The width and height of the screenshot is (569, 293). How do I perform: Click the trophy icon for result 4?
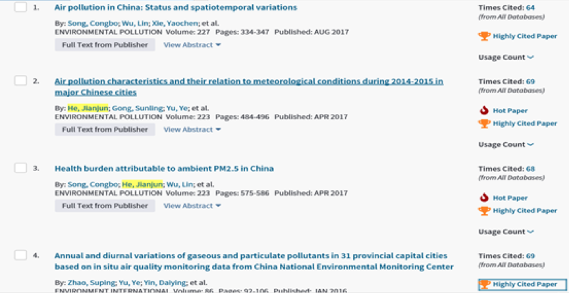(485, 284)
